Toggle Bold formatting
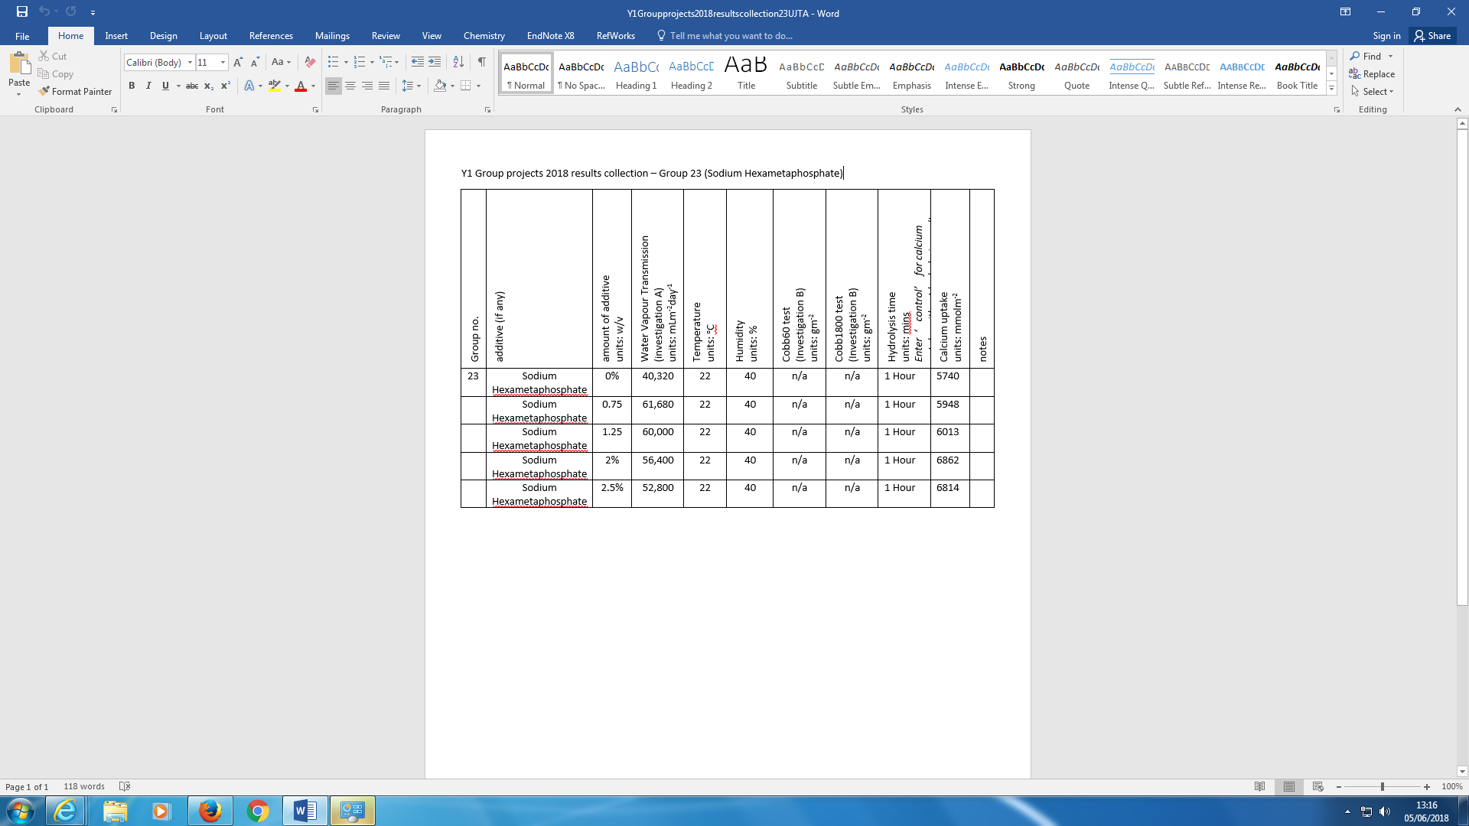The width and height of the screenshot is (1469, 826). pos(132,86)
